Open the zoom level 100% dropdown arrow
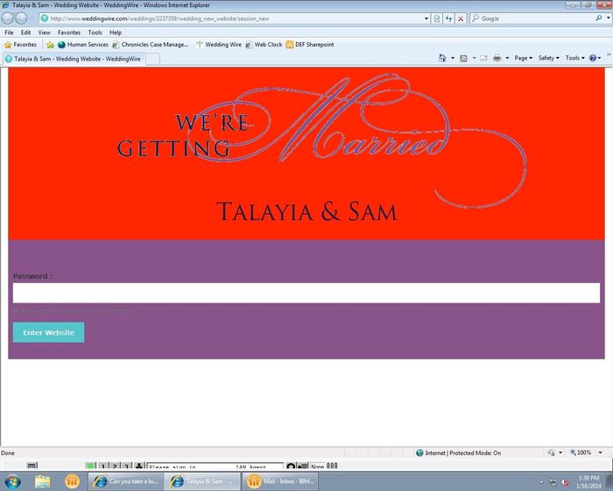Viewport: 613px width, 491px height. tap(600, 452)
